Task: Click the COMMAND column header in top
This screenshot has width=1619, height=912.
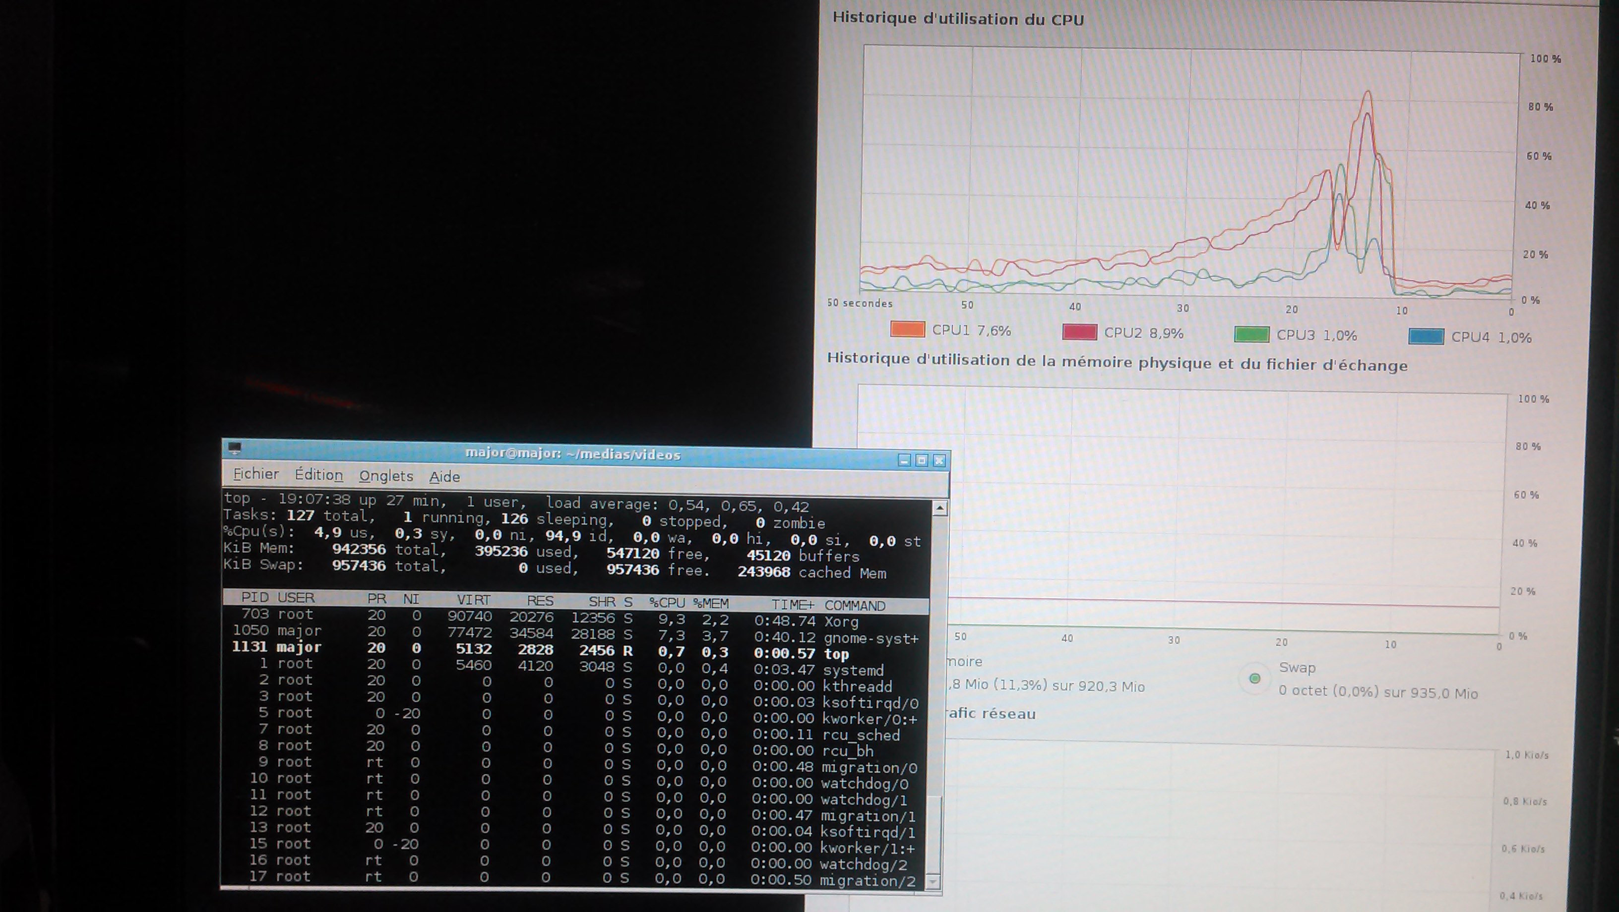Action: pyautogui.click(x=855, y=606)
